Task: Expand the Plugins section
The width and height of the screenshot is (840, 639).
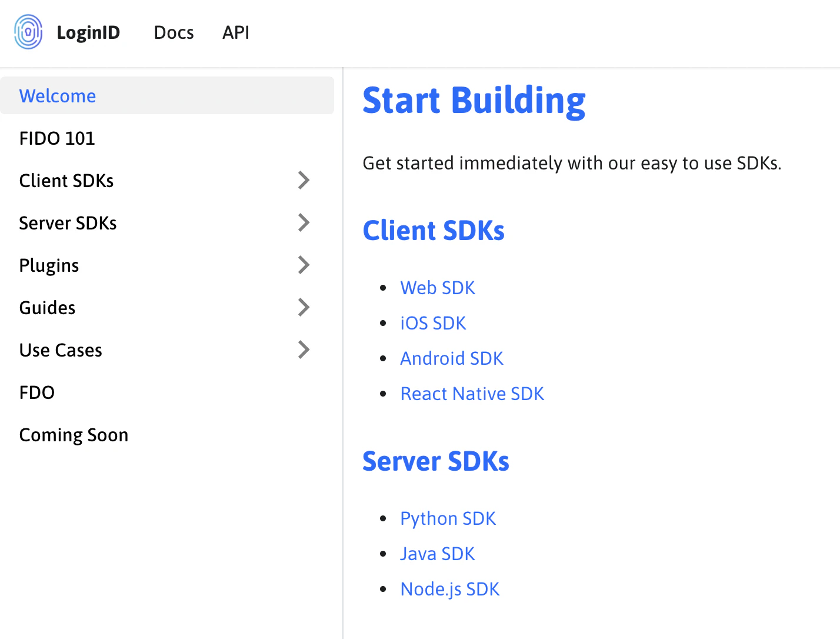Action: 49,265
